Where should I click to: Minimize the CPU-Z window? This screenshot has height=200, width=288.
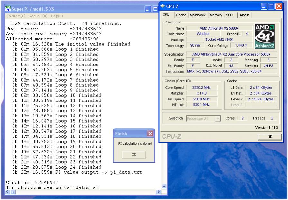point(264,6)
